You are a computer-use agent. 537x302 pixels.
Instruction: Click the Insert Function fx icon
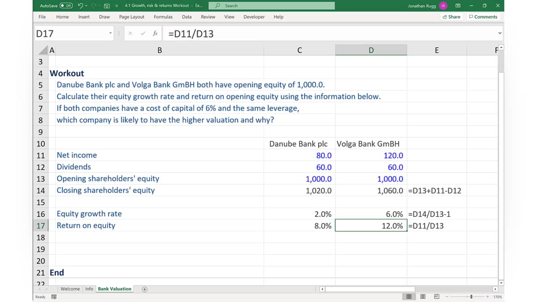coord(155,34)
